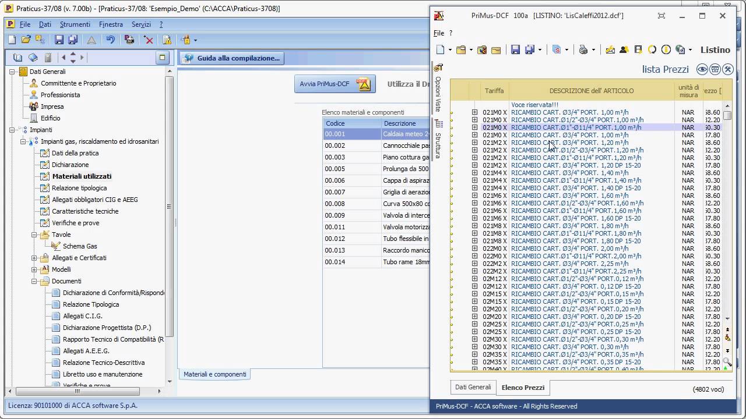
Task: Open Libretto uso e manutenzione document
Action: click(103, 374)
